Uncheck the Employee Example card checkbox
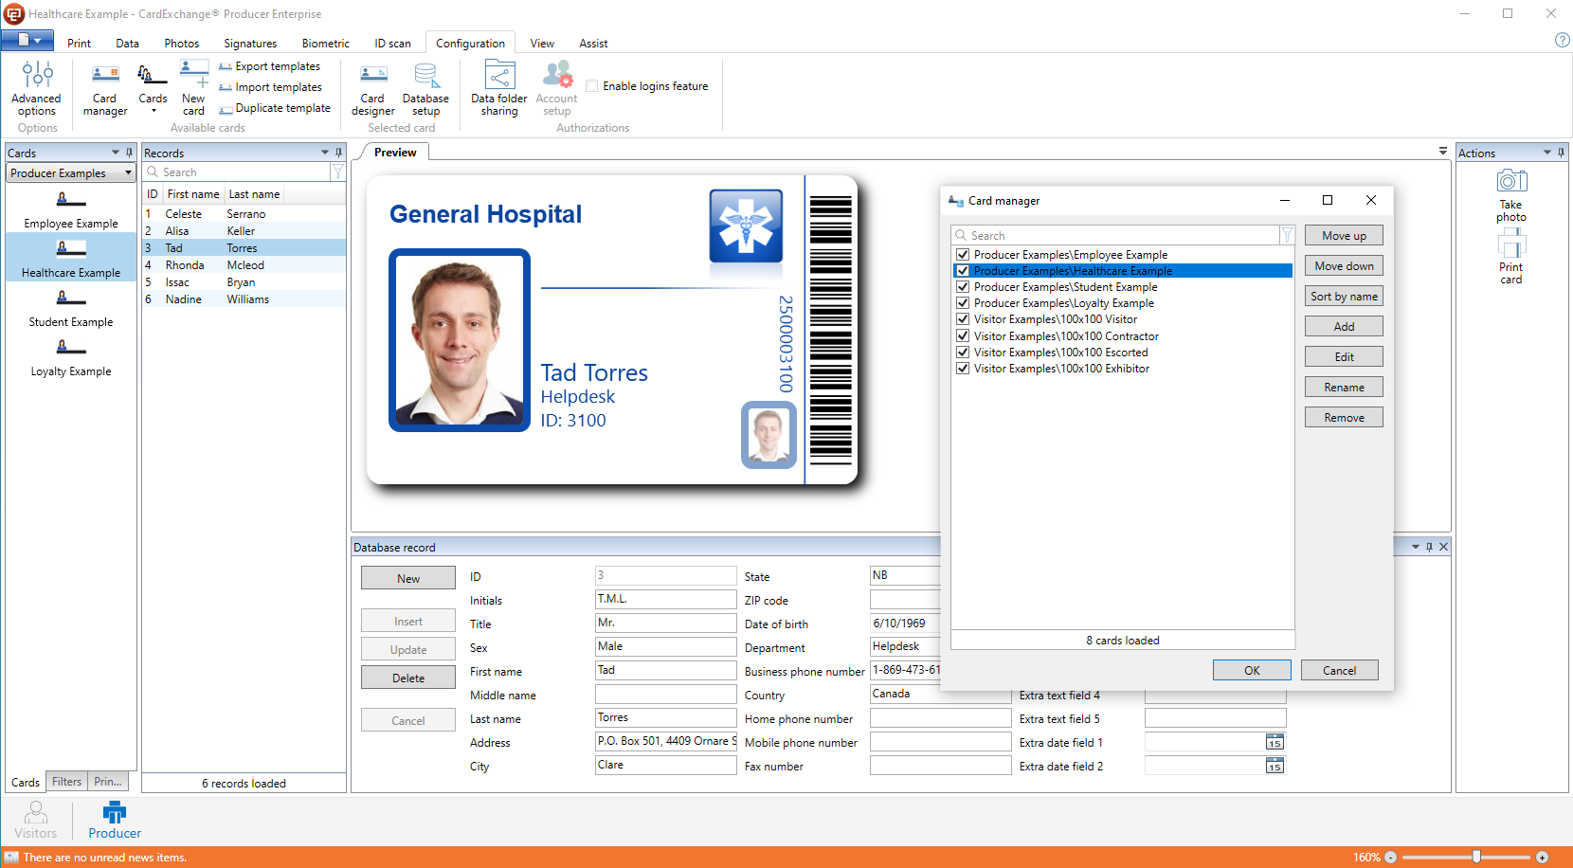The width and height of the screenshot is (1573, 868). [963, 255]
